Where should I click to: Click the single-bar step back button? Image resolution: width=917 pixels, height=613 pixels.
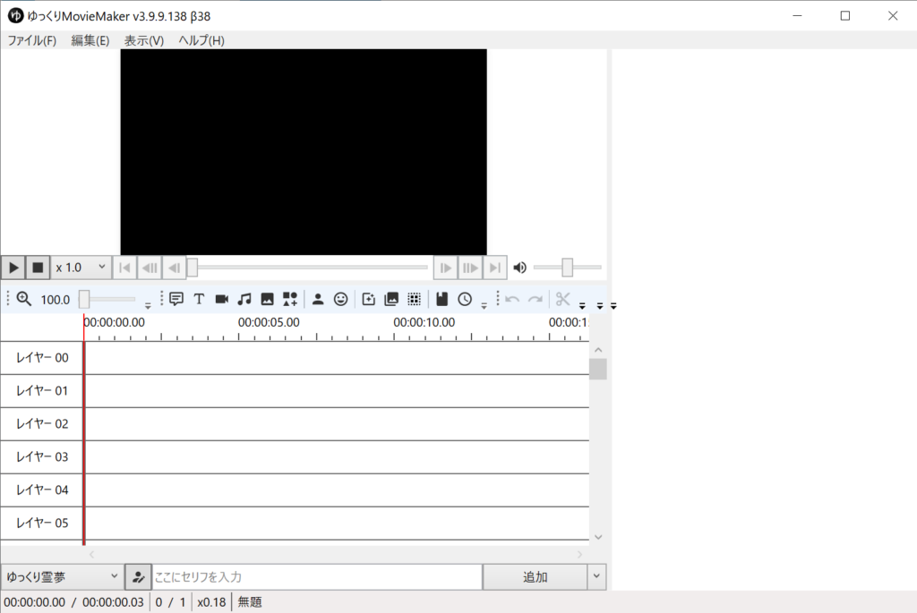(175, 268)
